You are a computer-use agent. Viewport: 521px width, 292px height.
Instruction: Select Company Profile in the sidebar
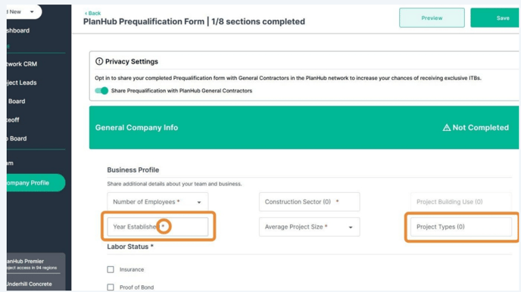[x=36, y=183]
